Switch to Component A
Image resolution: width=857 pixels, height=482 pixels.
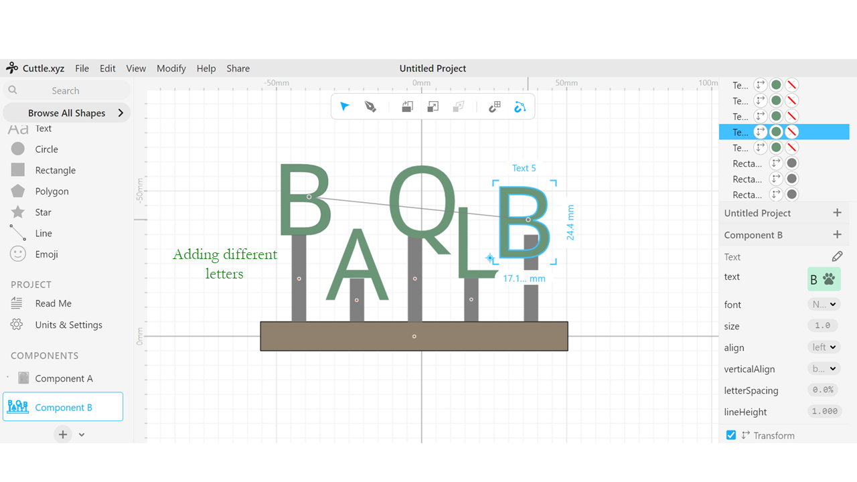pos(64,378)
